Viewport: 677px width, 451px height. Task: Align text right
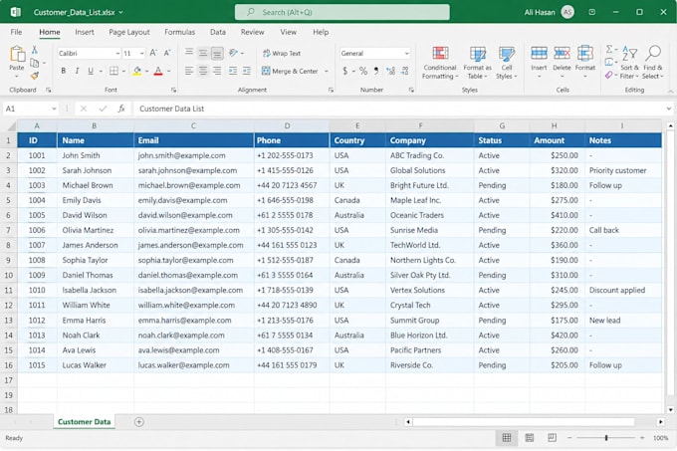[217, 71]
